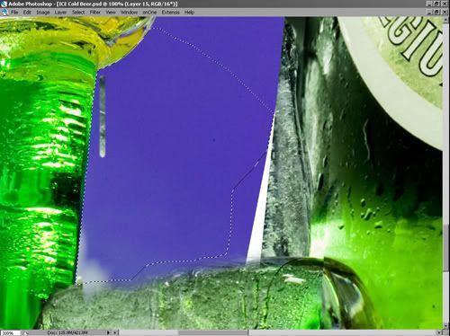Open the Extensis menu
Viewport: 450px width, 336px height.
[170, 13]
